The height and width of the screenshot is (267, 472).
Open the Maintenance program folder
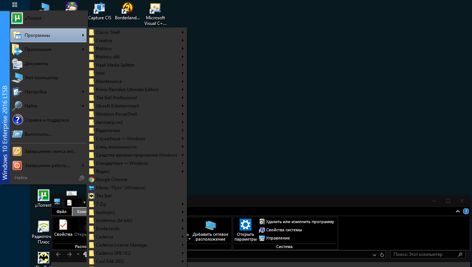point(137,81)
